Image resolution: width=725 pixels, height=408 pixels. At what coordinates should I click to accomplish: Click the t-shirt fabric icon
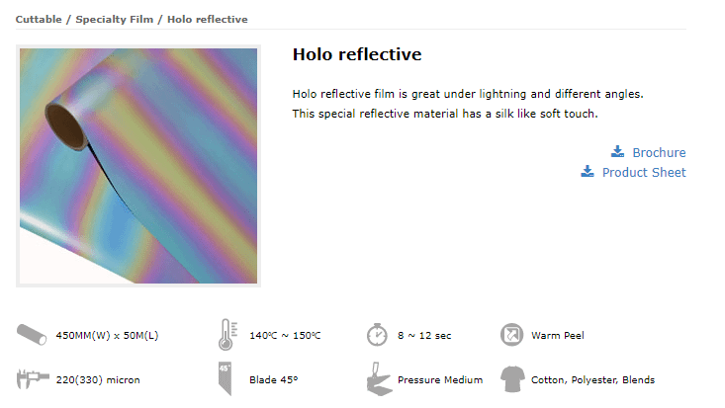(512, 379)
